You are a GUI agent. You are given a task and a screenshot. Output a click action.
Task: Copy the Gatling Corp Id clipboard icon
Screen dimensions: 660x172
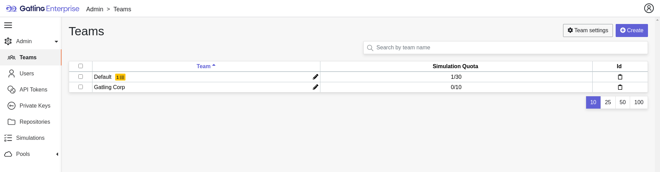click(x=620, y=87)
